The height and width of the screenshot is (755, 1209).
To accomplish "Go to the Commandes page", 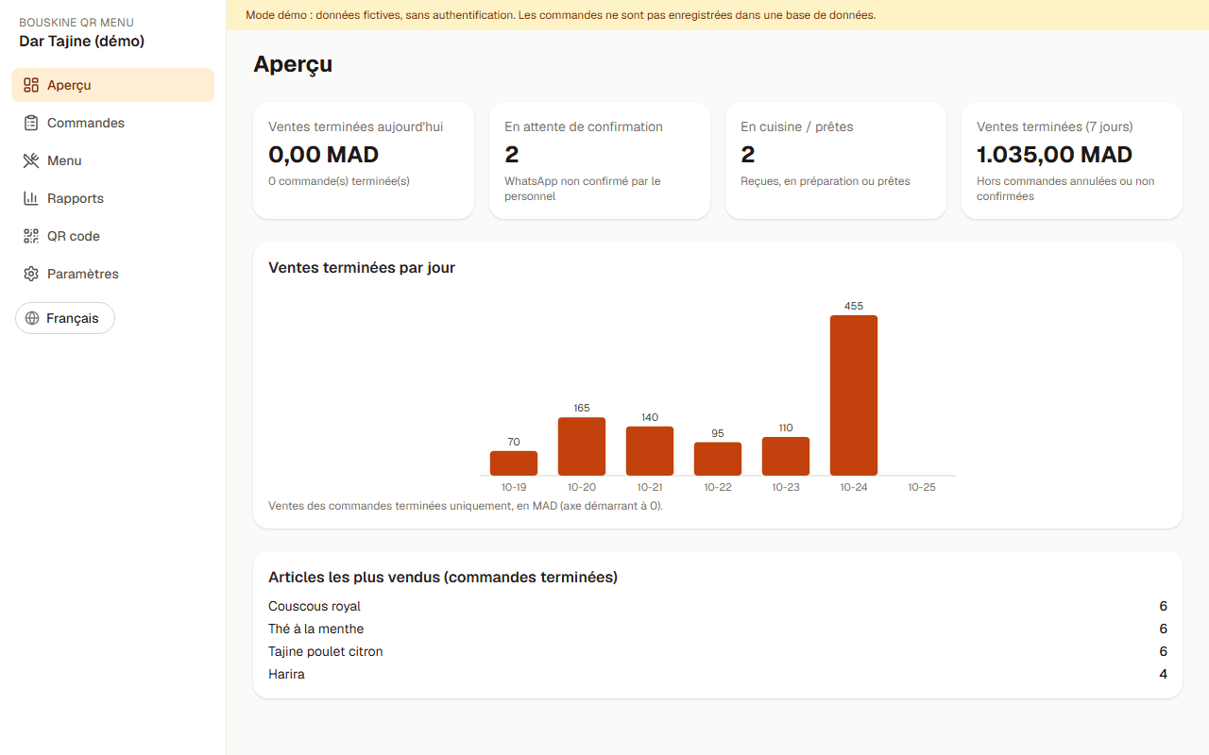I will [x=112, y=123].
